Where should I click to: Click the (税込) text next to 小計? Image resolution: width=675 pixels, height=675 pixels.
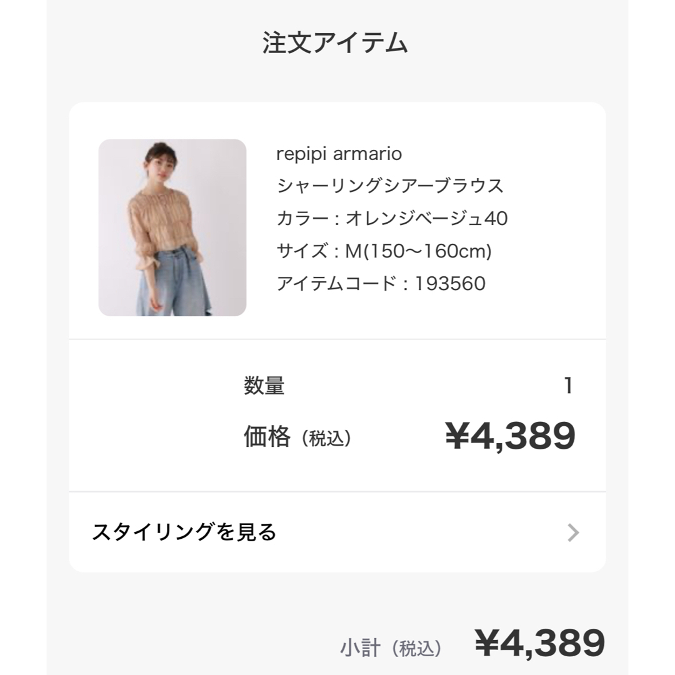click(x=416, y=648)
